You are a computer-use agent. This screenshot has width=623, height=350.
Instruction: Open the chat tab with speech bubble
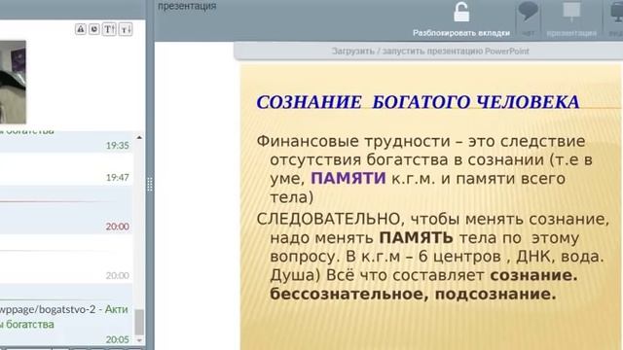tap(528, 19)
